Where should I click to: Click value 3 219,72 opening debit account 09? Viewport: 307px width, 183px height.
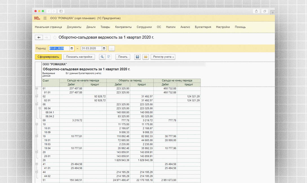77,120
